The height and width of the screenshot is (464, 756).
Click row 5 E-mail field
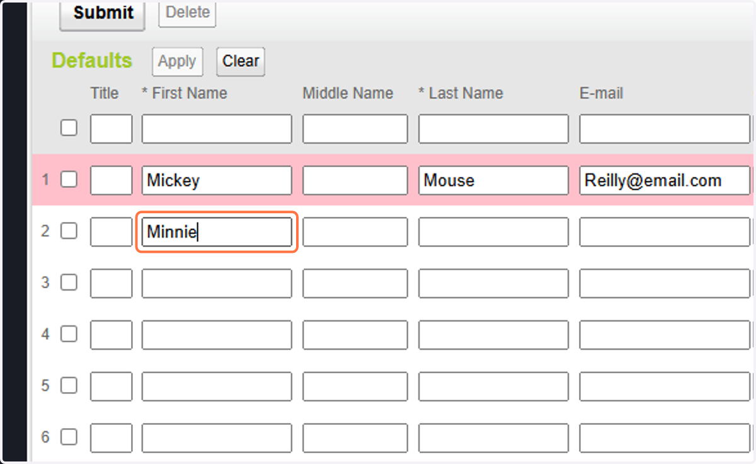pos(665,386)
